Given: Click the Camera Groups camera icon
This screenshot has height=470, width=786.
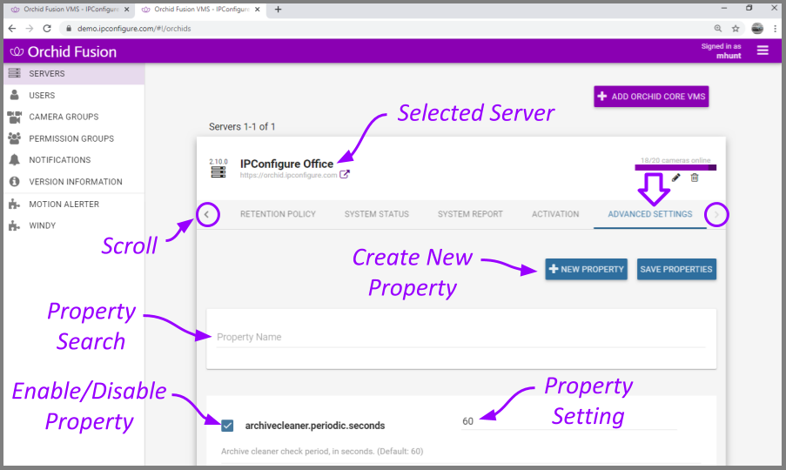Looking at the screenshot, I should (15, 117).
